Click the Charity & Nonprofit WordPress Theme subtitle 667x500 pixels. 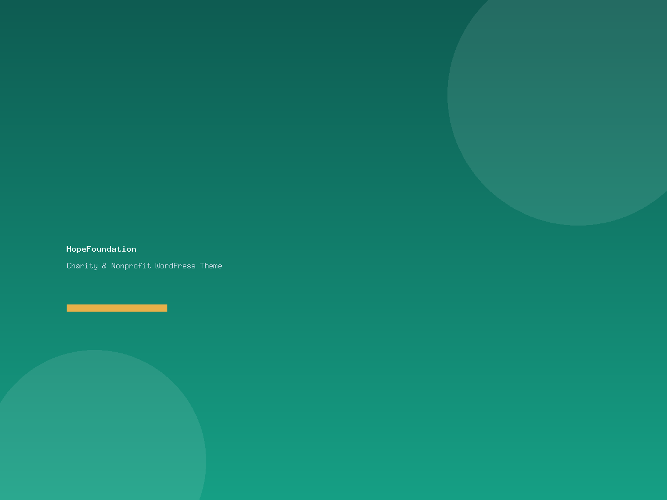pyautogui.click(x=145, y=266)
